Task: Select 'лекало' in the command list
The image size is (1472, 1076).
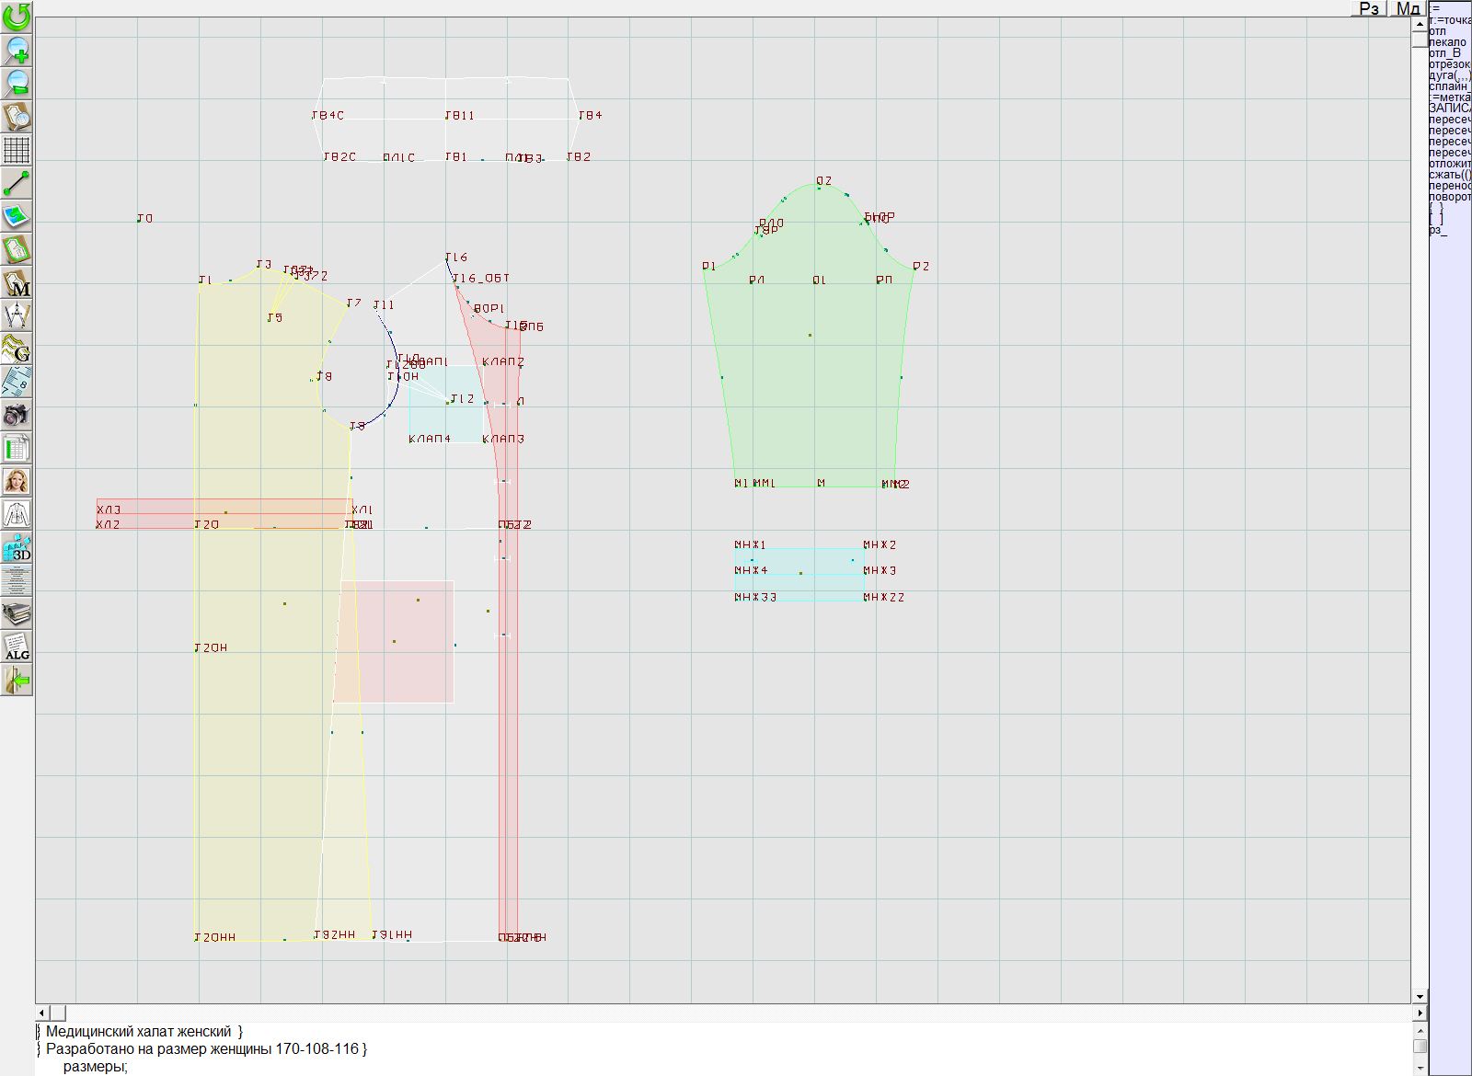Action: (x=1448, y=42)
